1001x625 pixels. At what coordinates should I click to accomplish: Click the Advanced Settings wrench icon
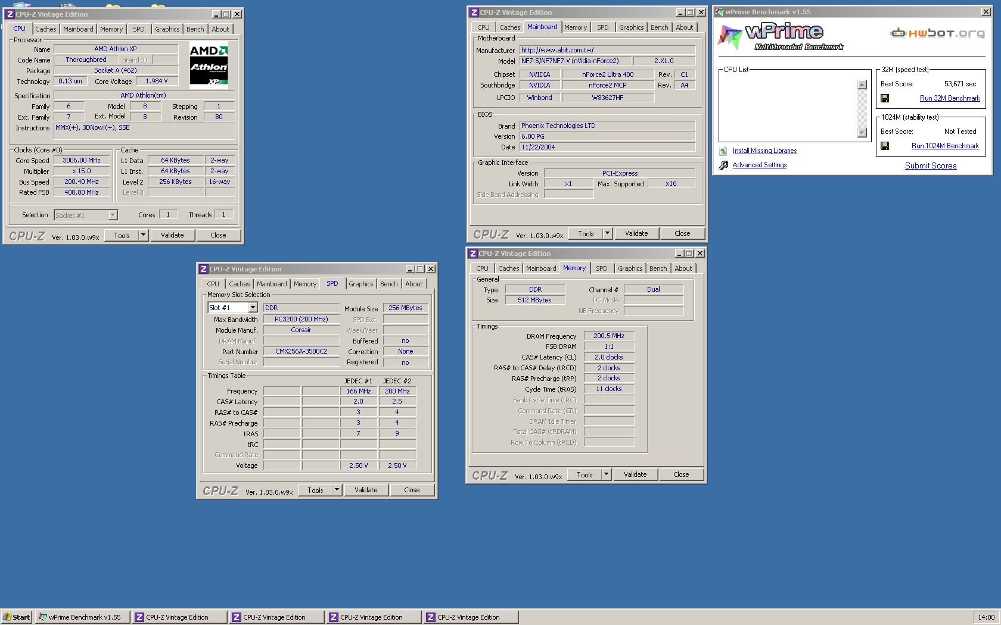point(723,165)
